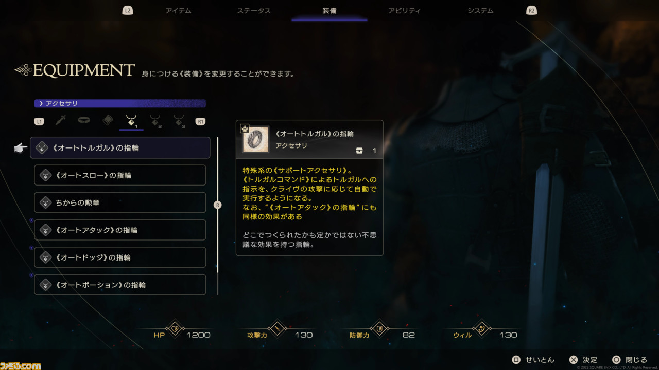Screen dimensions: 659x370
Task: Select the sword weapon slot icon
Action: 61,121
